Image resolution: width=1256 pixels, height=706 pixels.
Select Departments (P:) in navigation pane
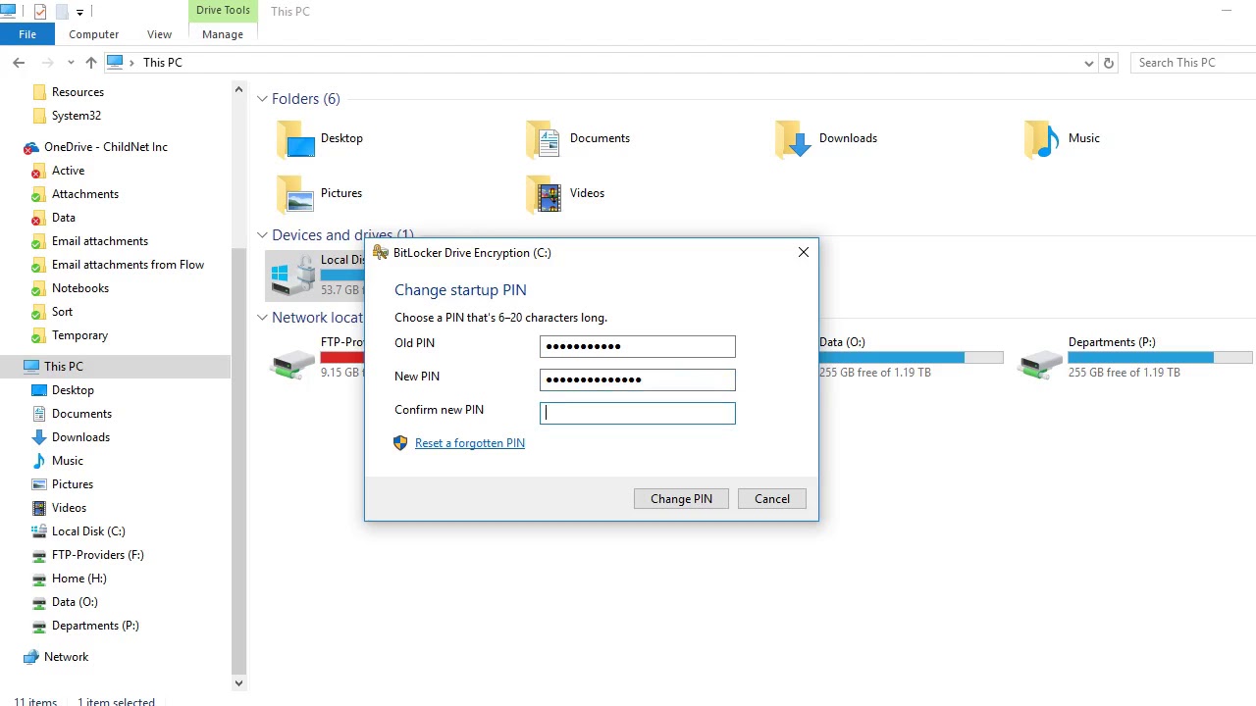click(x=95, y=626)
